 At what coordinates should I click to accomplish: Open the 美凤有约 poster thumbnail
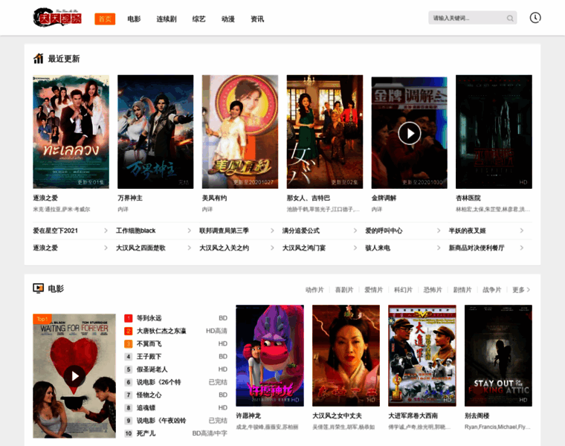click(x=240, y=132)
